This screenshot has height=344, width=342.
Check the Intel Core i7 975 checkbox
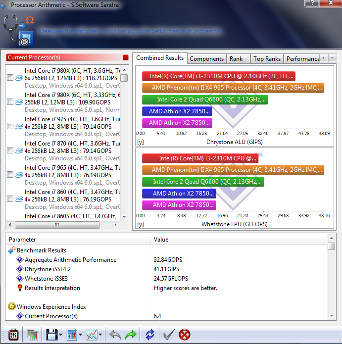[x=10, y=126]
